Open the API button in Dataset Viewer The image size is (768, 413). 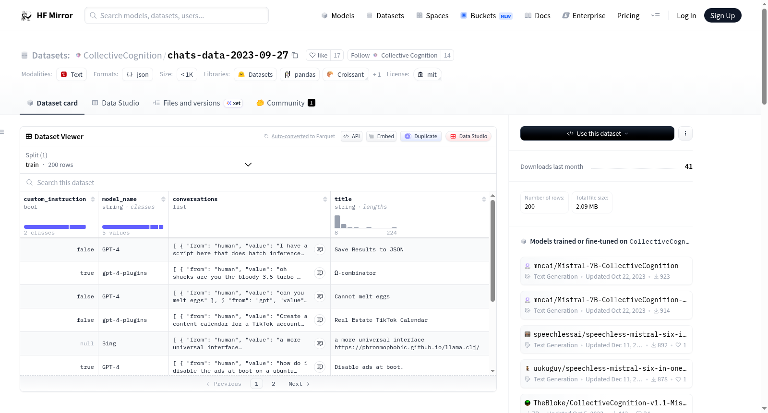pyautogui.click(x=351, y=136)
